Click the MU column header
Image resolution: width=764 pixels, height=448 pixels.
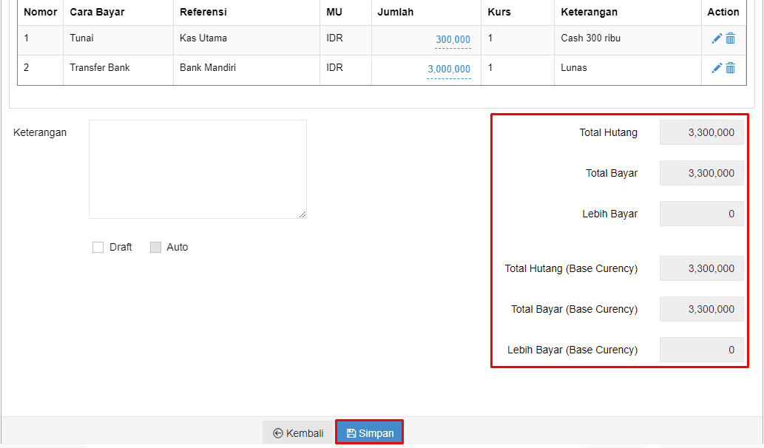tap(345, 12)
